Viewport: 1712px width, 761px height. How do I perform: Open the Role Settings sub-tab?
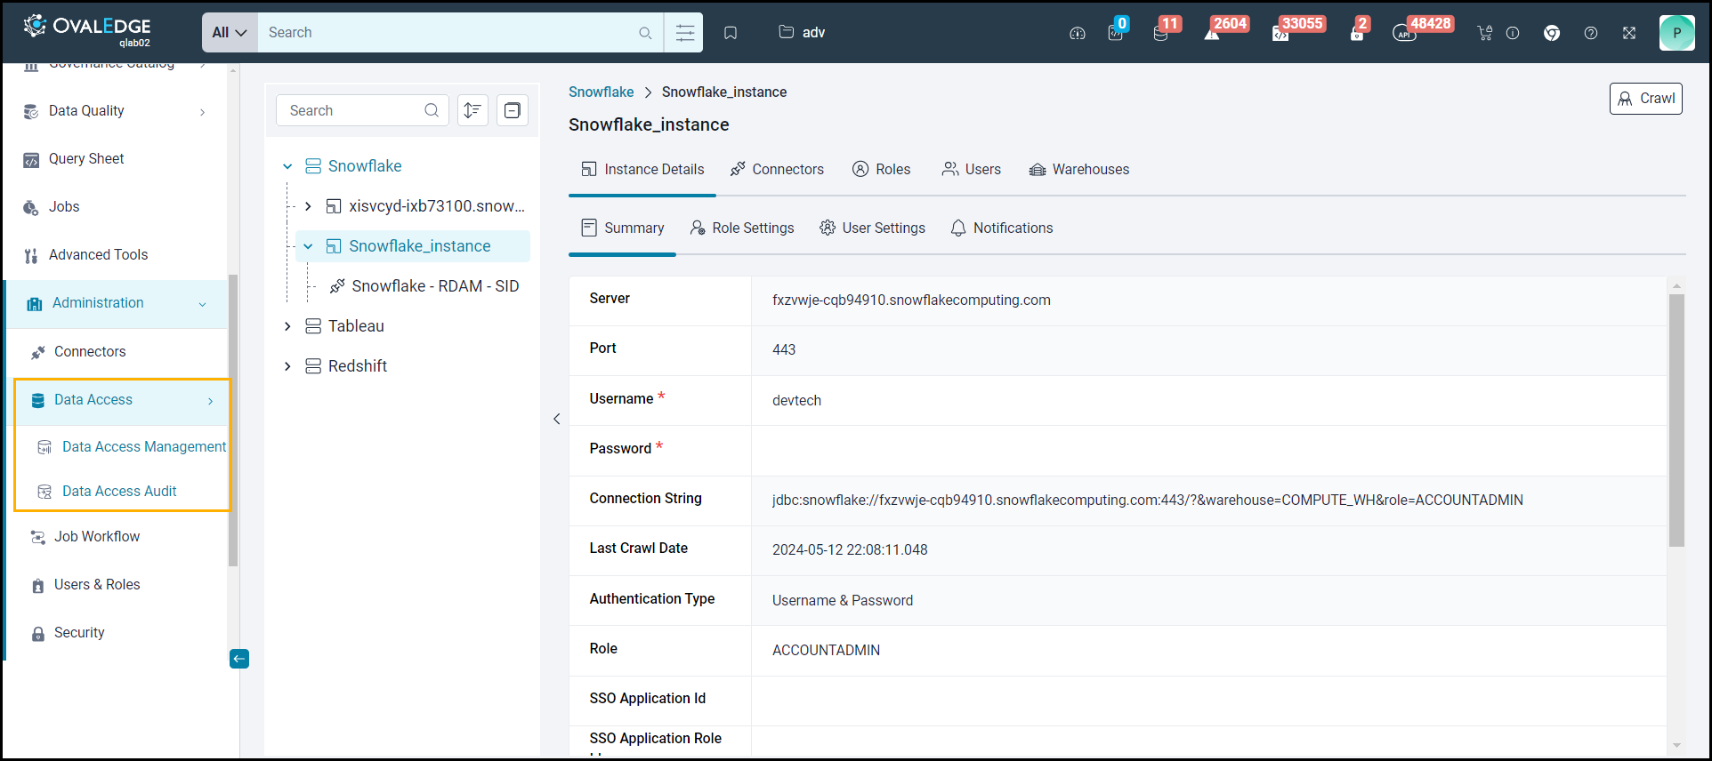click(742, 228)
